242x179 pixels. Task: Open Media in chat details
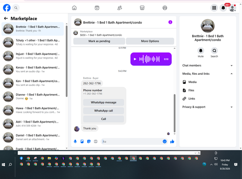point(208,82)
